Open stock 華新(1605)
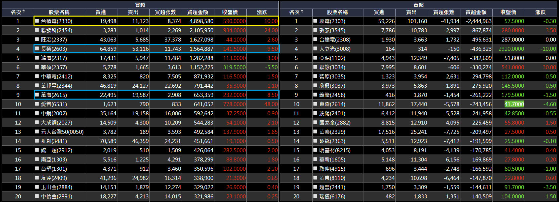This screenshot has height=202, width=559. point(332,159)
